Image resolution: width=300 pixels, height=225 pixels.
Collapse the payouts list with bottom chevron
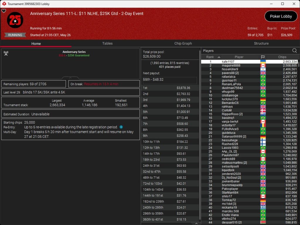[x=196, y=223]
